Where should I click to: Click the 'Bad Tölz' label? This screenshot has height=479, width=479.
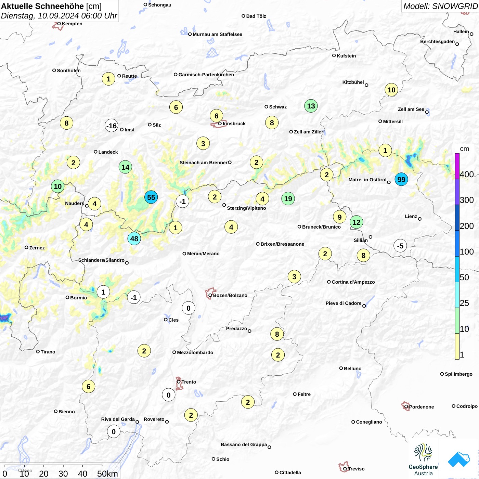(256, 16)
